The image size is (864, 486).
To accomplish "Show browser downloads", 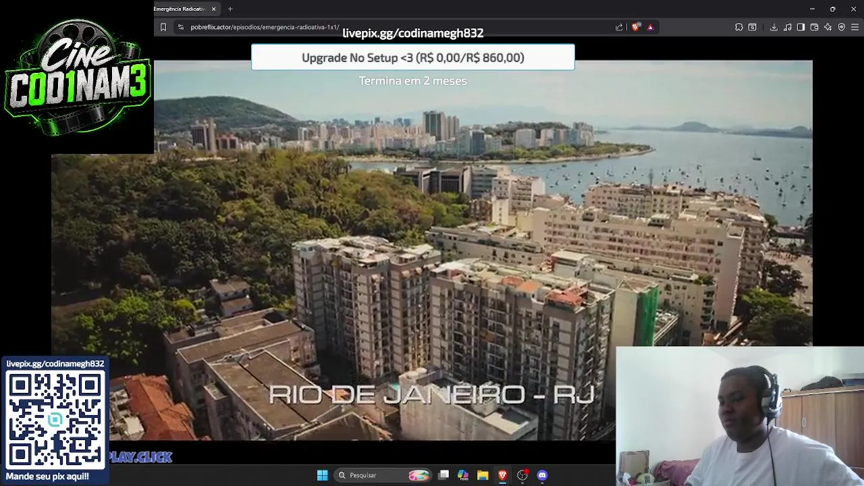I will tap(774, 27).
